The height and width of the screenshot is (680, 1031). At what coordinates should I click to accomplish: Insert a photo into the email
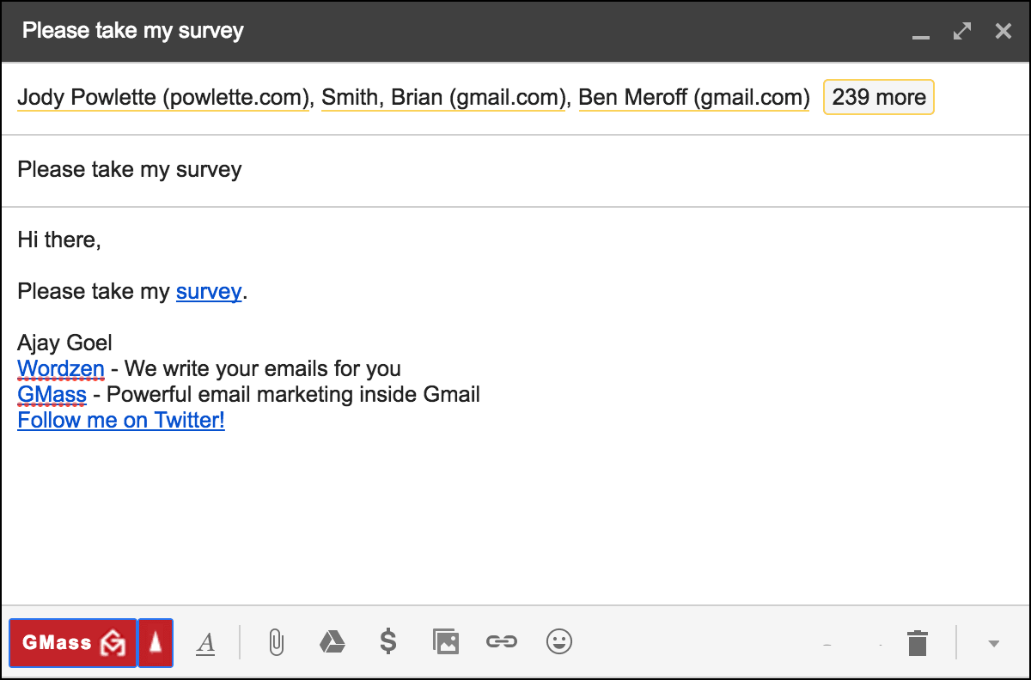(446, 641)
